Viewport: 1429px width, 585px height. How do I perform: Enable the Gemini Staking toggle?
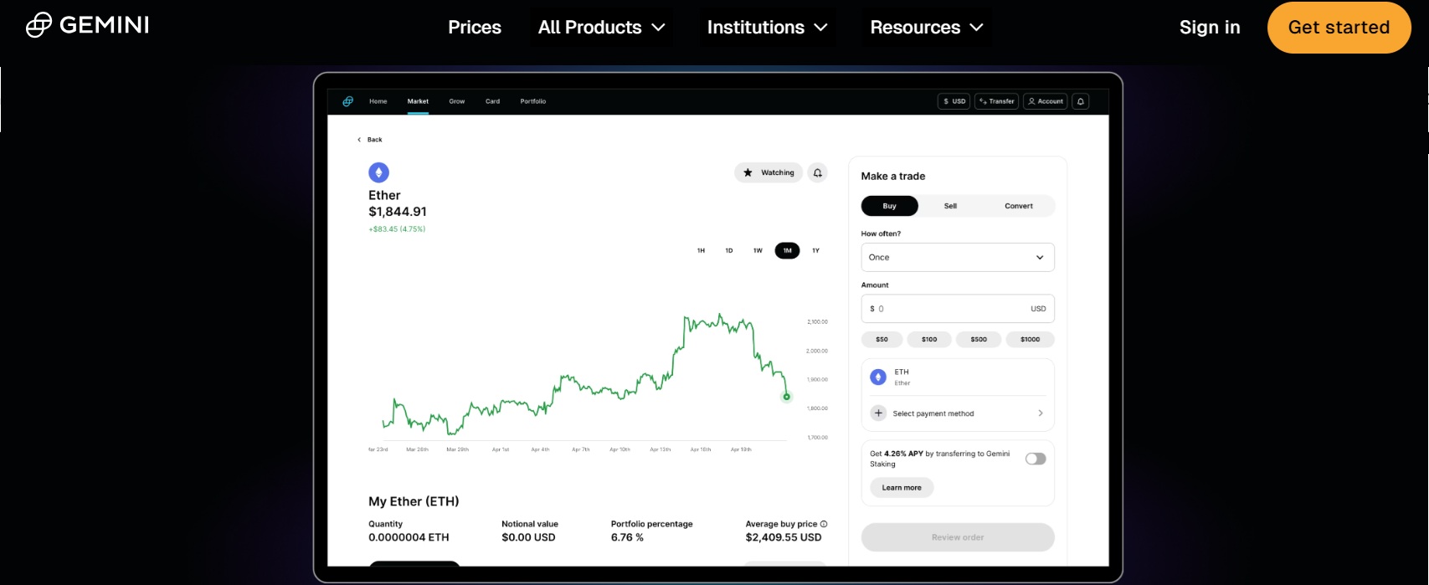pyautogui.click(x=1036, y=459)
